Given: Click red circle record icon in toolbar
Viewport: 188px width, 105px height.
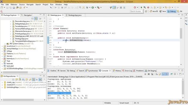Looking at the screenshot, I should click(135, 8).
